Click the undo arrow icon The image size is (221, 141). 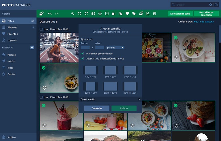click(50, 14)
